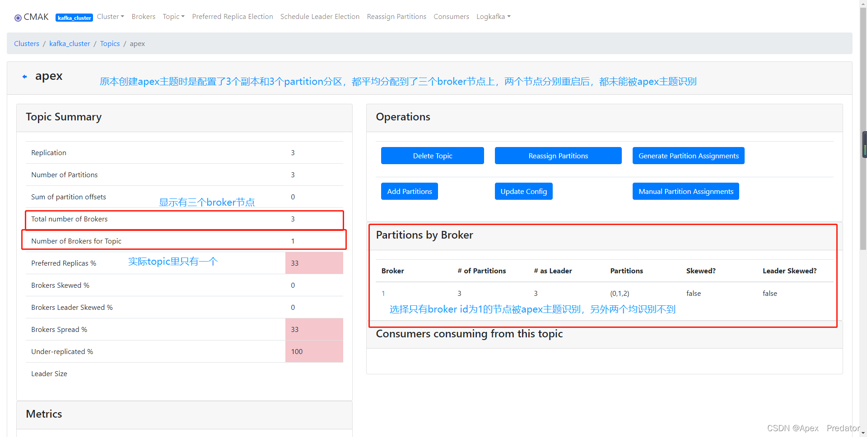
Task: Click the kafka_cluster breadcrumb link
Action: coord(70,44)
